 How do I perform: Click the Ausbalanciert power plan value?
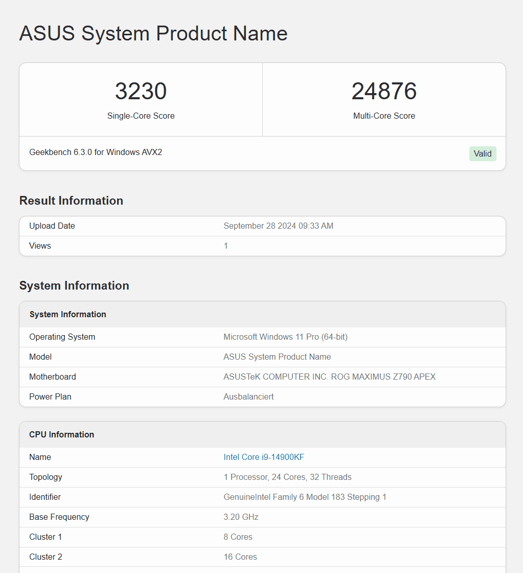[x=248, y=396]
